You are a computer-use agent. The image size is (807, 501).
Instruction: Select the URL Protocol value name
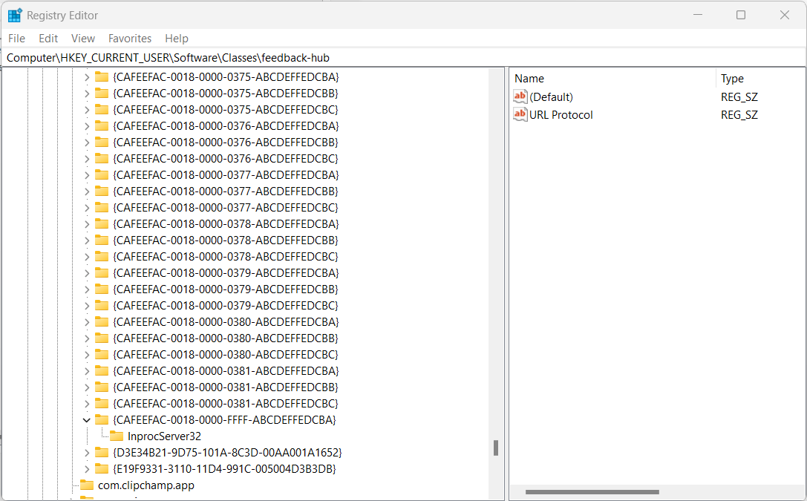(561, 115)
